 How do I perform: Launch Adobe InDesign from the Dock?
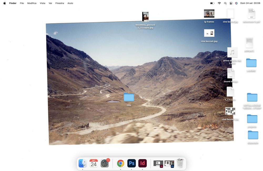[x=143, y=163]
